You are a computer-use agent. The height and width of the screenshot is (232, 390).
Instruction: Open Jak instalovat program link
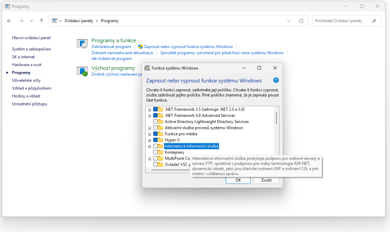[x=112, y=59]
